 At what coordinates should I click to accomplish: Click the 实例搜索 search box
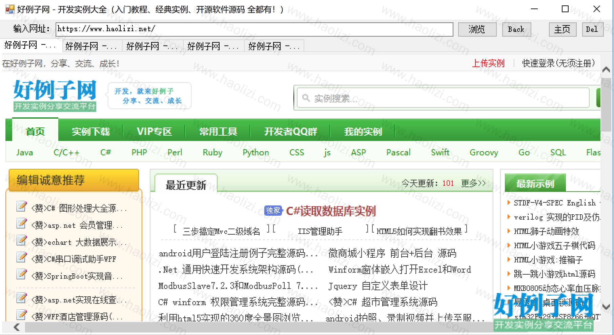(x=443, y=98)
